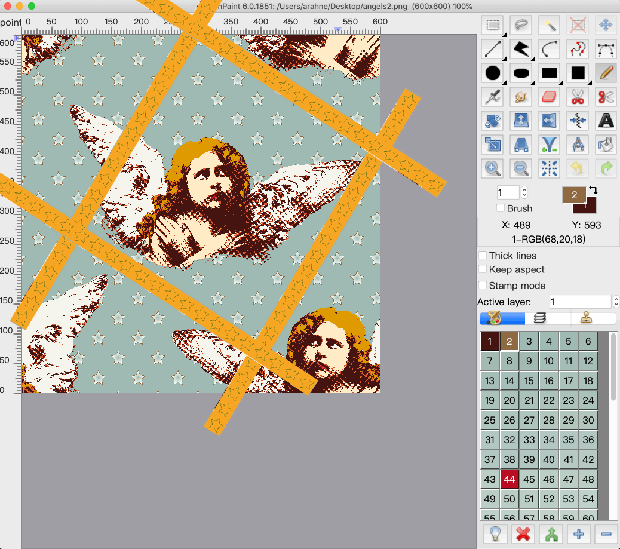This screenshot has width=620, height=549.
Task: Select the lasso selection tool
Action: click(x=521, y=25)
